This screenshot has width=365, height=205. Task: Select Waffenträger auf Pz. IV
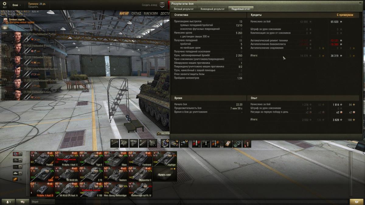point(140,190)
